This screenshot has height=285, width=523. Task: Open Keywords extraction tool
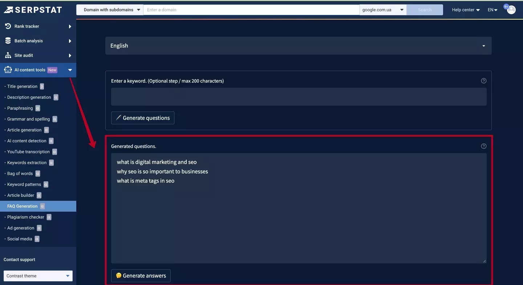click(x=27, y=163)
